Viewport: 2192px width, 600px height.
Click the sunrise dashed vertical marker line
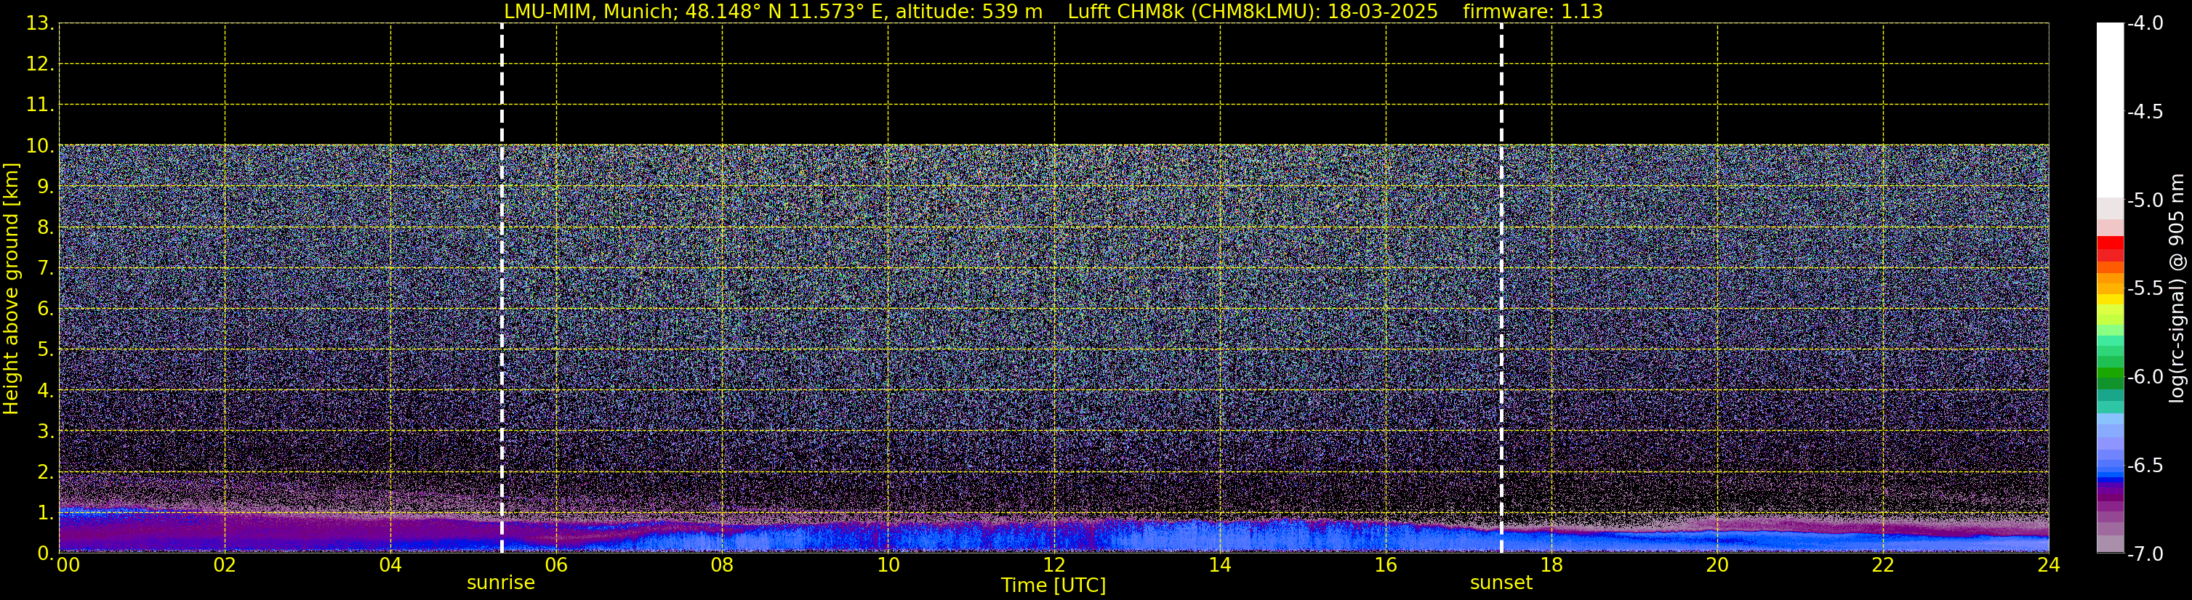click(x=502, y=287)
